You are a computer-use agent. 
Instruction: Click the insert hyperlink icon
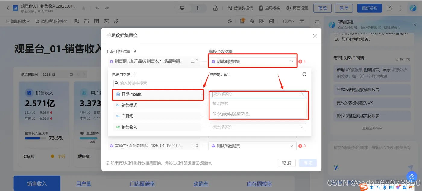click(x=117, y=21)
